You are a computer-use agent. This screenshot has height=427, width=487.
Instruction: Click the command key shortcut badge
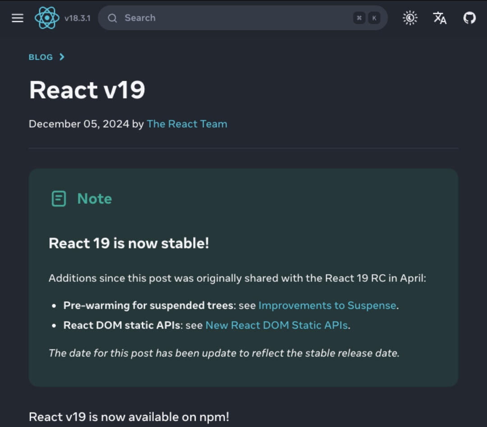(359, 18)
